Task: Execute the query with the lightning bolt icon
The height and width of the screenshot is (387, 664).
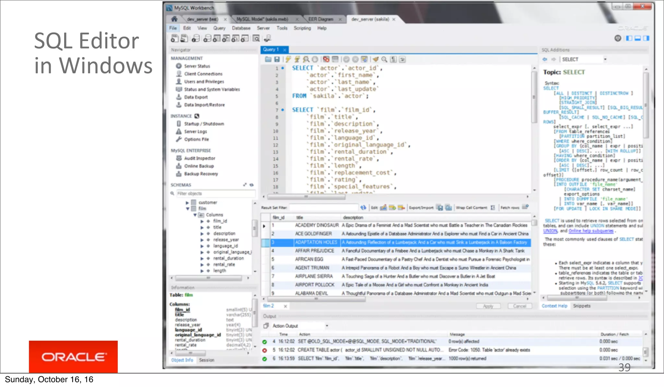Action: click(x=288, y=59)
